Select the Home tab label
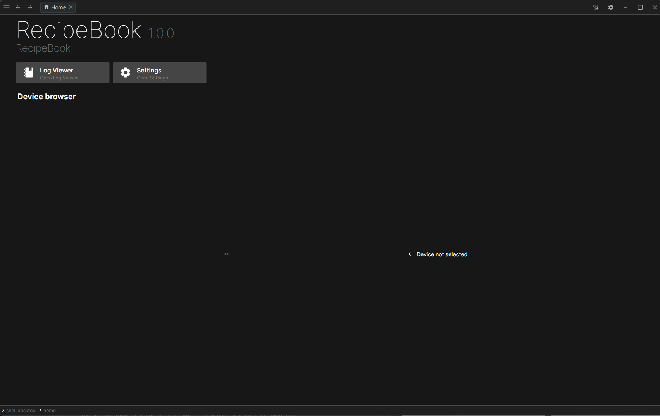 coord(59,7)
